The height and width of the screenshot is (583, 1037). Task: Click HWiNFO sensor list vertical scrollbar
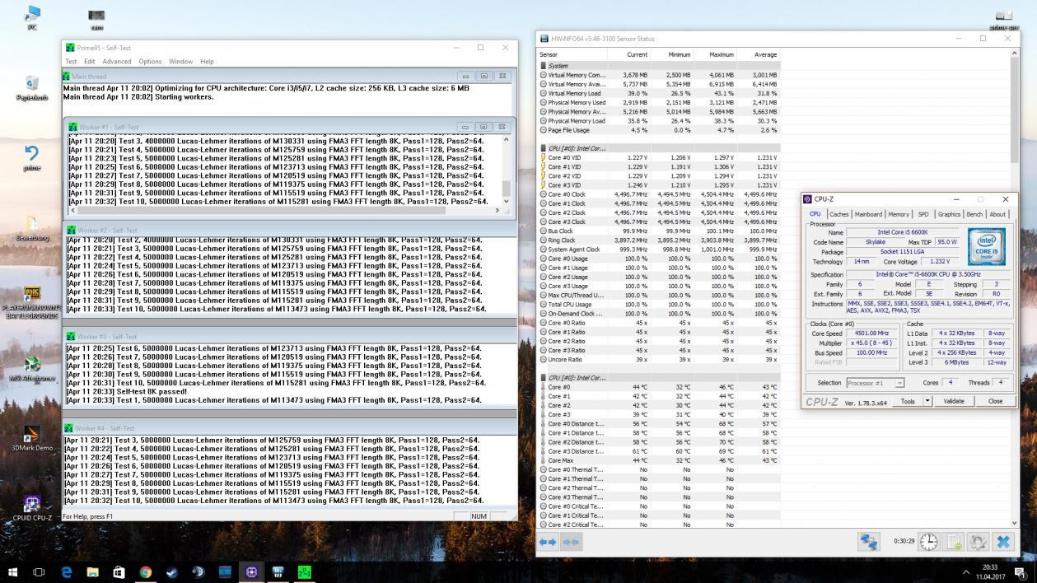(x=1015, y=288)
